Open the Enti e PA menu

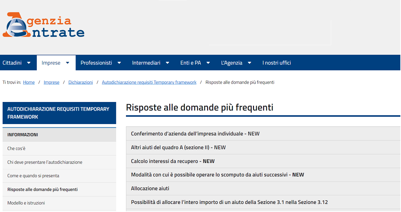(191, 63)
